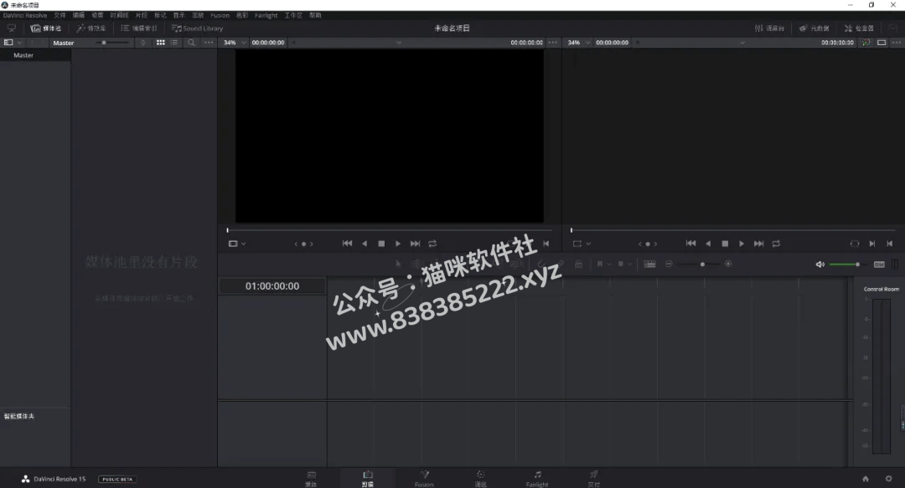The image size is (905, 488).
Task: Click the timeline timecode 01:00:00:00 field
Action: (272, 286)
